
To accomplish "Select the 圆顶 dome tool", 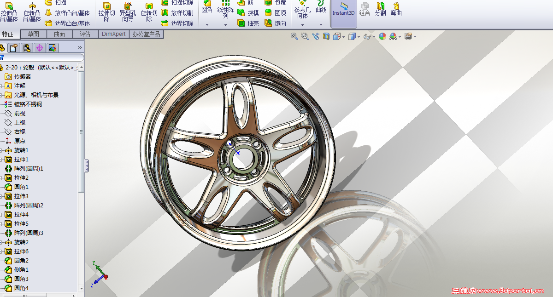I will 276,13.
